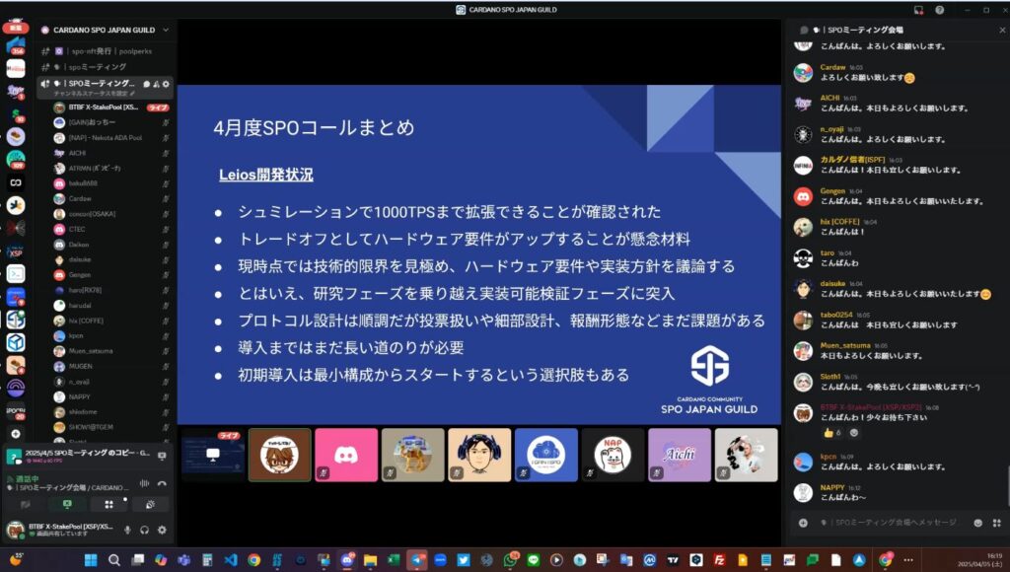Select the blue cloud GAIN participant tile
This screenshot has width=1010, height=572.
[546, 456]
